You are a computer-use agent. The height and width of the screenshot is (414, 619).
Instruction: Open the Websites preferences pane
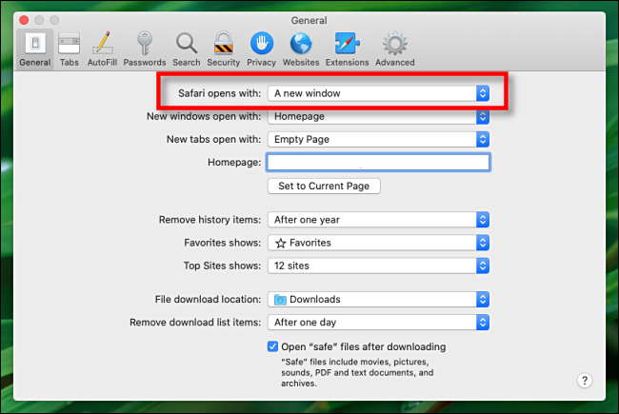click(x=301, y=49)
